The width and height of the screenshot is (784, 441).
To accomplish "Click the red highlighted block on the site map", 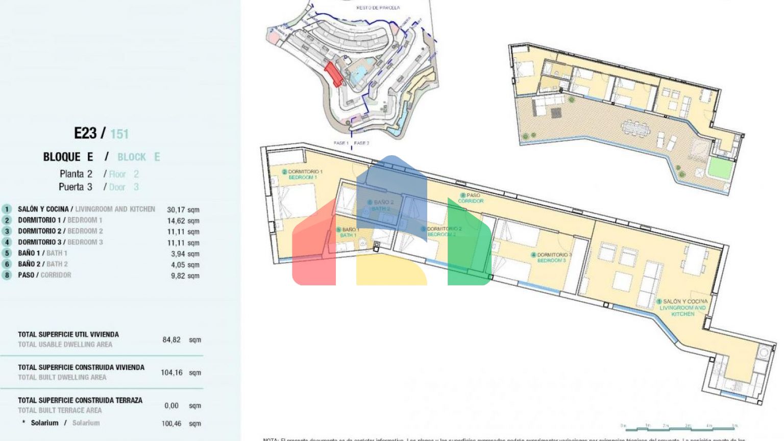I will click(333, 75).
